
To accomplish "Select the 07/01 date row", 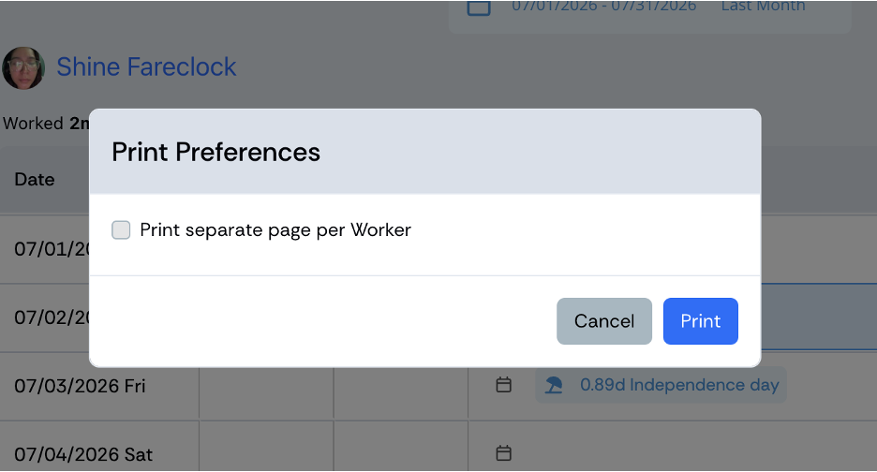I will (45, 249).
